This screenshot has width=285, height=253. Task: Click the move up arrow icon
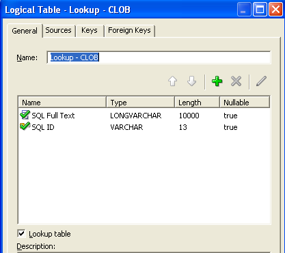coord(172,81)
